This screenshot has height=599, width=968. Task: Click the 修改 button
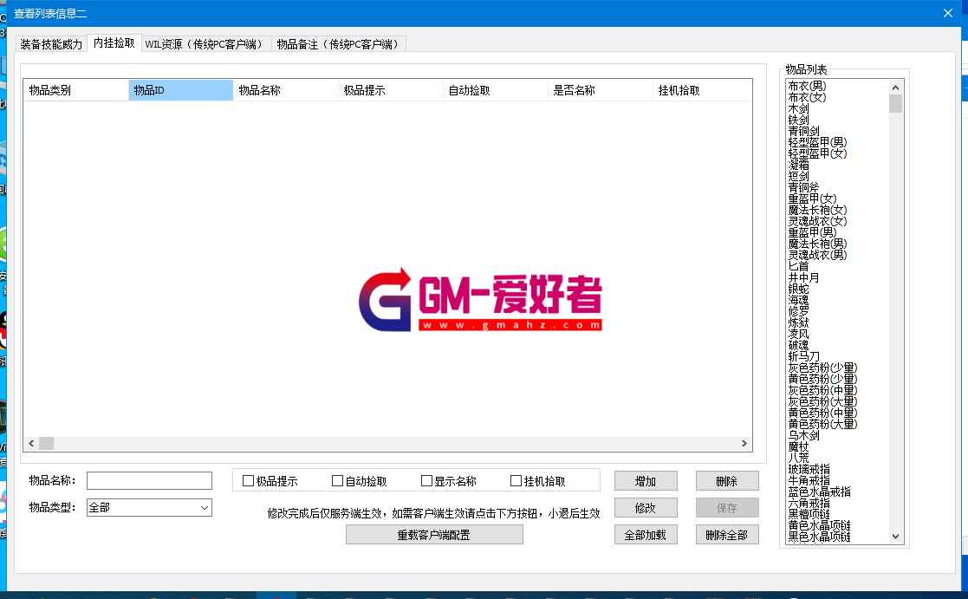(x=646, y=508)
